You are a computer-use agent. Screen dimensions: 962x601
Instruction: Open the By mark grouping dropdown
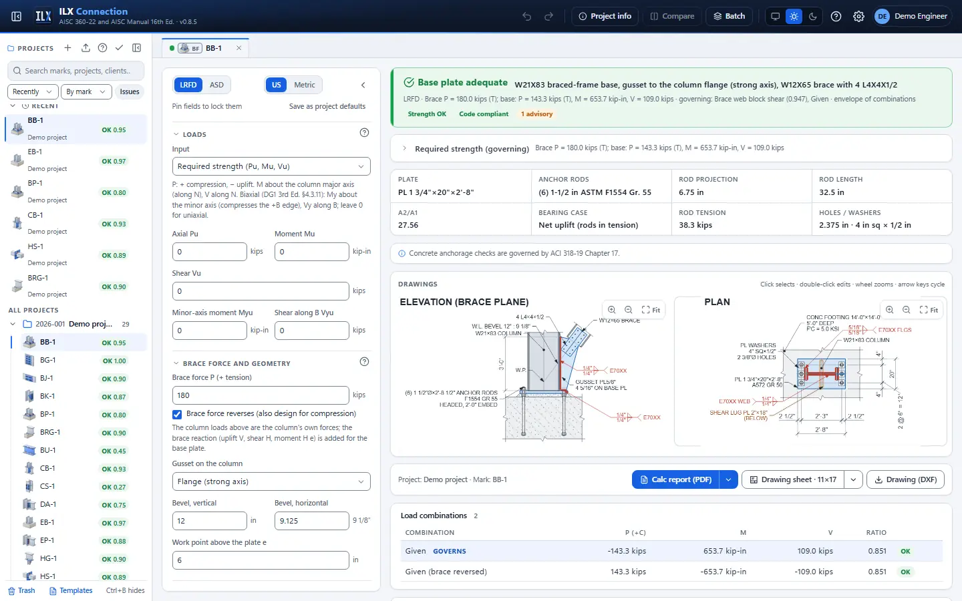pyautogui.click(x=86, y=91)
